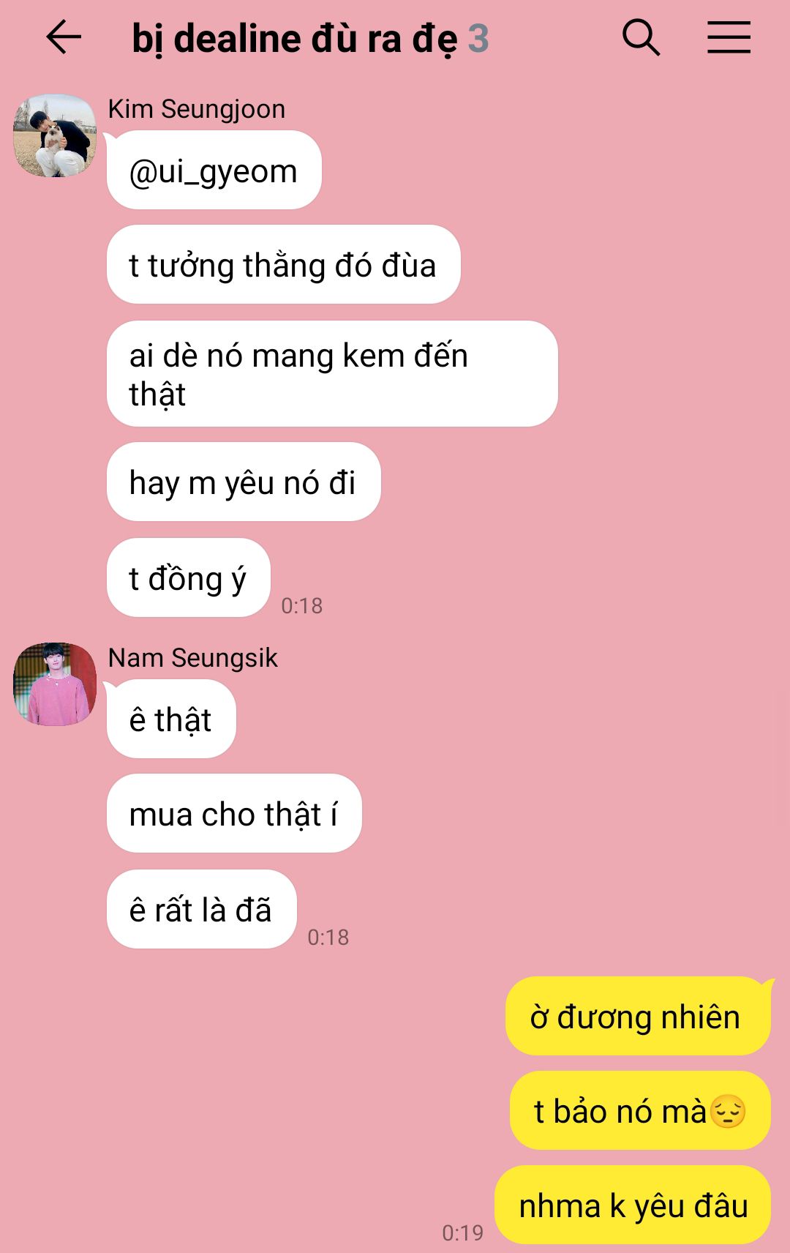
Task: Tap the pensive emoji in yellow bubble
Action: [x=728, y=1111]
